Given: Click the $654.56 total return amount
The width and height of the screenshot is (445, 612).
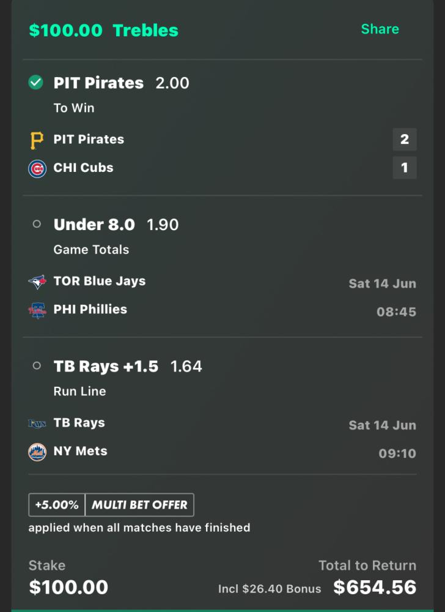Looking at the screenshot, I should (x=375, y=588).
